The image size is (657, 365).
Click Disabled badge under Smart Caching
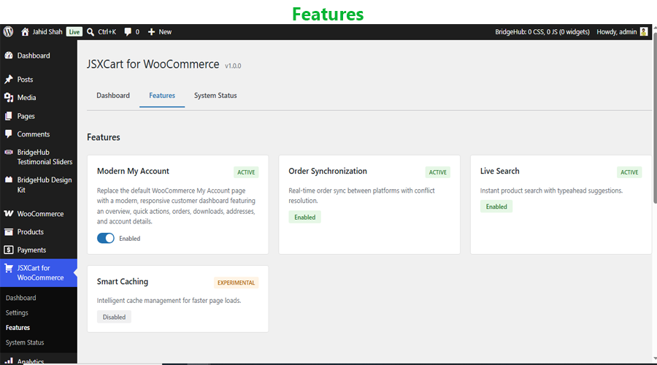click(114, 317)
